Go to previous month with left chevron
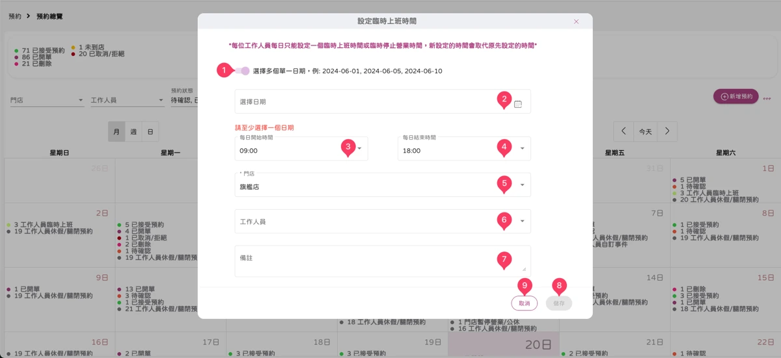 (x=623, y=131)
